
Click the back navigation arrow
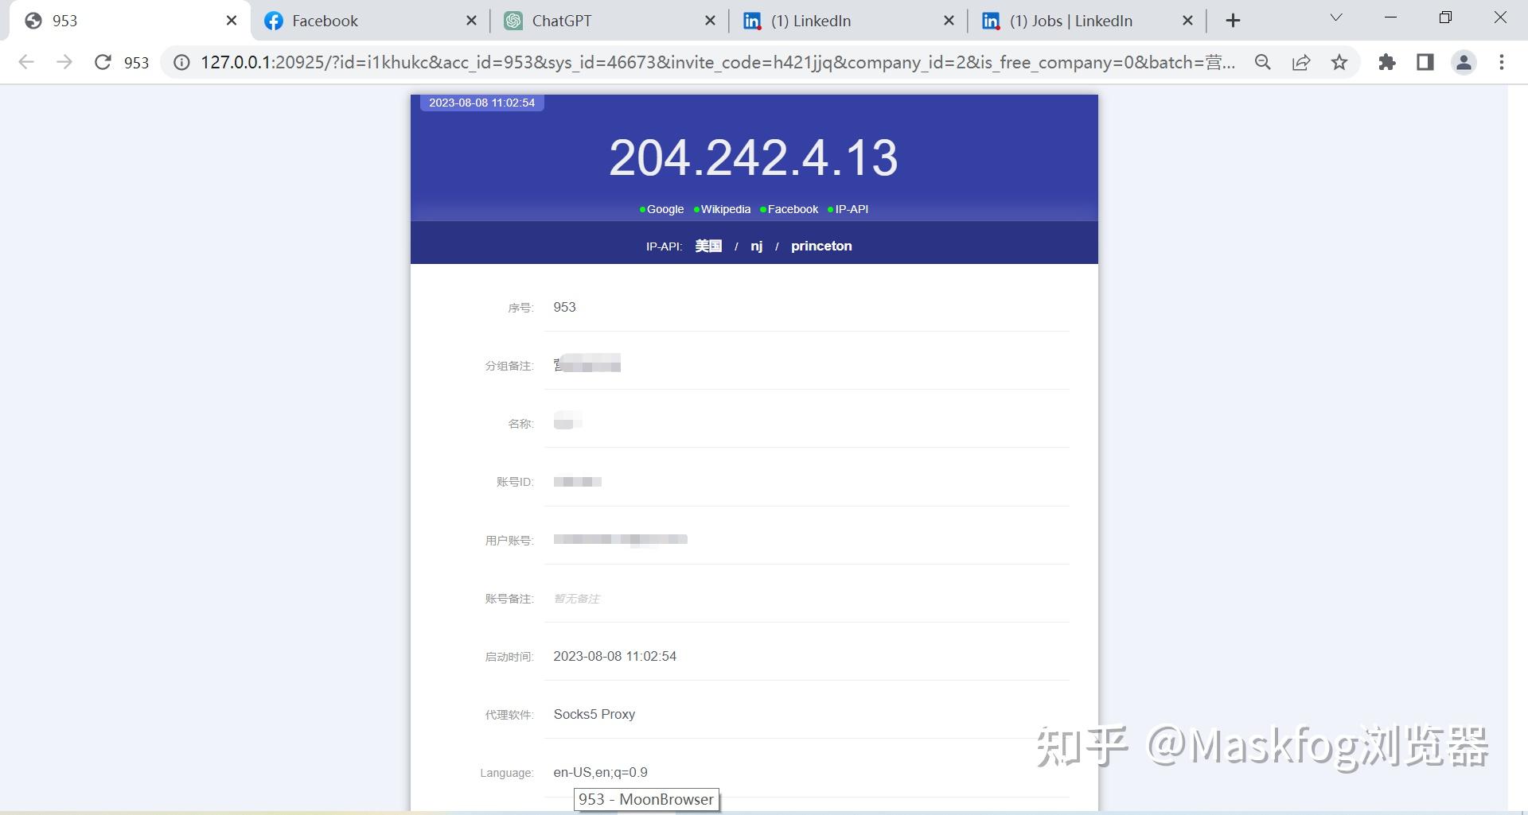click(x=26, y=62)
